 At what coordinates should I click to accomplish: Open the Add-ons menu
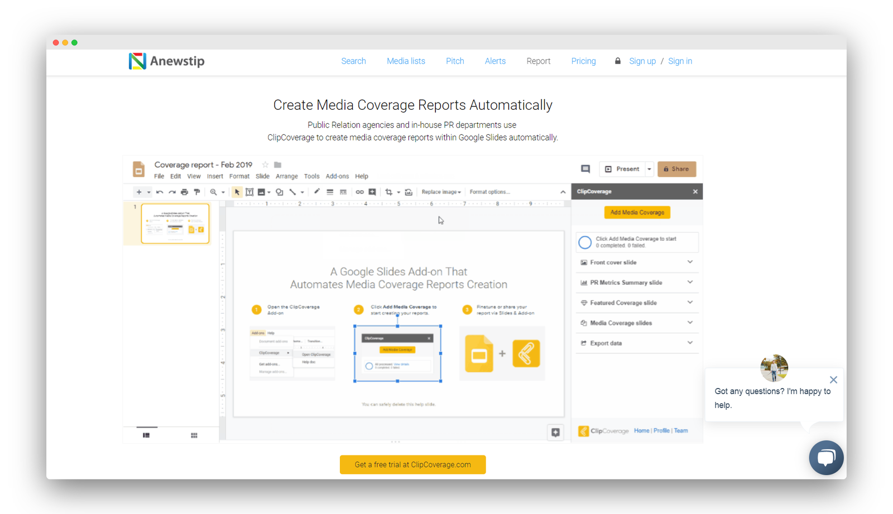(337, 176)
